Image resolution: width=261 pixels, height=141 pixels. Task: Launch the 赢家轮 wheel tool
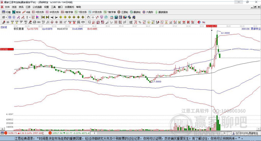[x=135, y=12]
